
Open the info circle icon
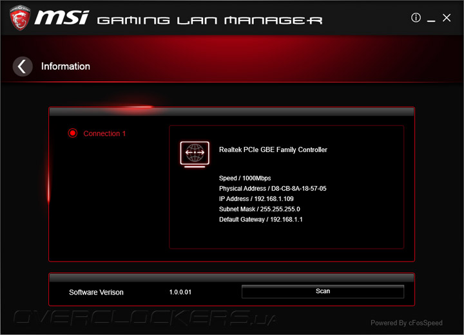(416, 18)
